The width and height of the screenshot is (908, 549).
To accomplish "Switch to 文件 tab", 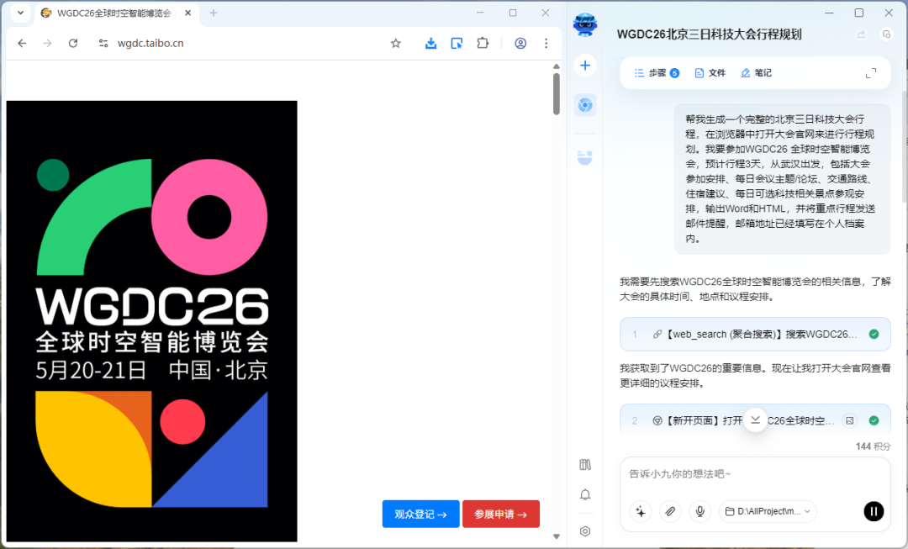I will pos(710,73).
